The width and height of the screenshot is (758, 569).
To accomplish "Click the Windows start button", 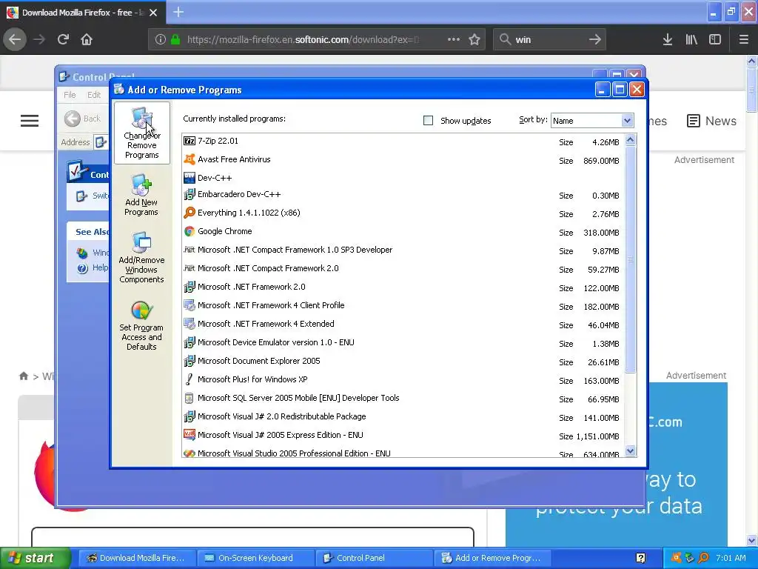I will click(x=36, y=558).
